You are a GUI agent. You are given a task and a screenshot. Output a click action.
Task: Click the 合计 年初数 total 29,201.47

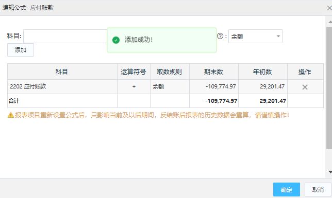tap(273, 101)
